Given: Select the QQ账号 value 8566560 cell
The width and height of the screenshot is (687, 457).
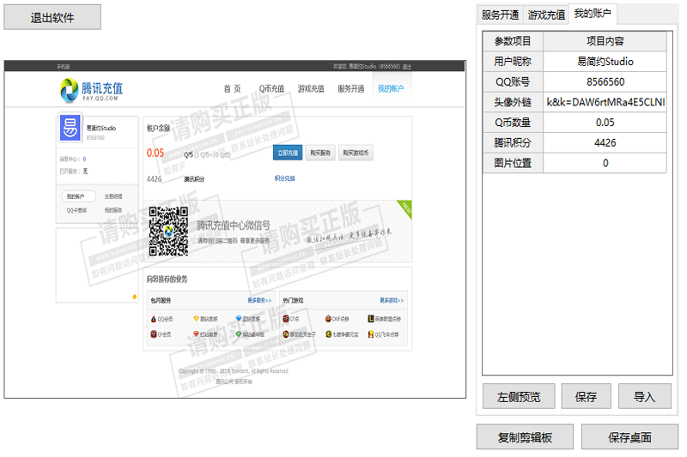Looking at the screenshot, I should 605,81.
